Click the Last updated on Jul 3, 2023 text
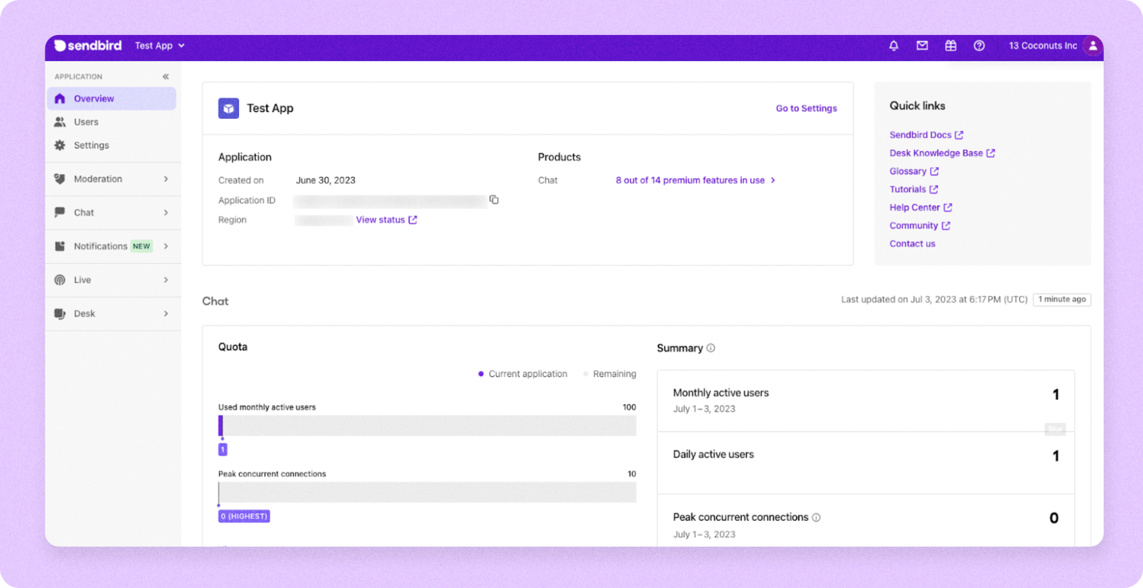 pyautogui.click(x=934, y=299)
